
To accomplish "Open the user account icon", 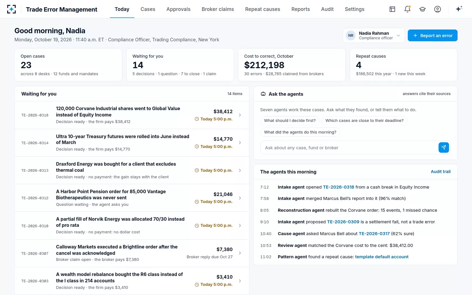I will (x=438, y=9).
